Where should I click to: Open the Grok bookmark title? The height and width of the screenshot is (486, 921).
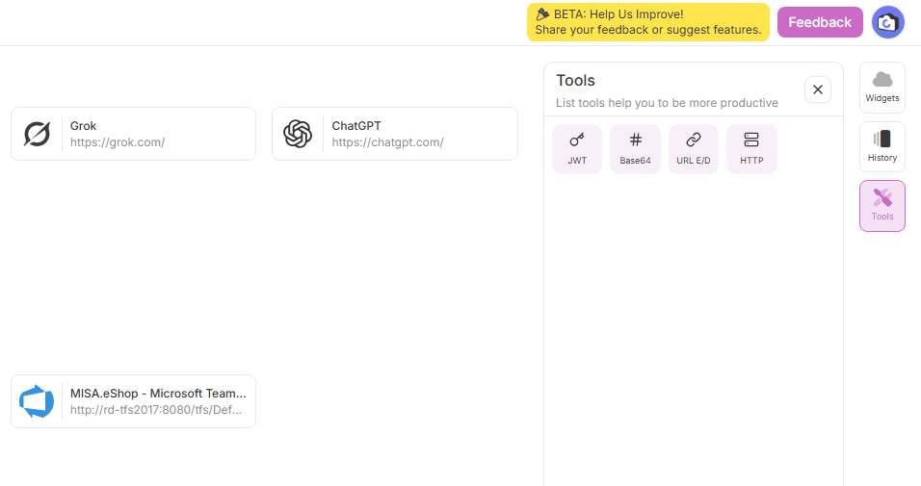(84, 126)
